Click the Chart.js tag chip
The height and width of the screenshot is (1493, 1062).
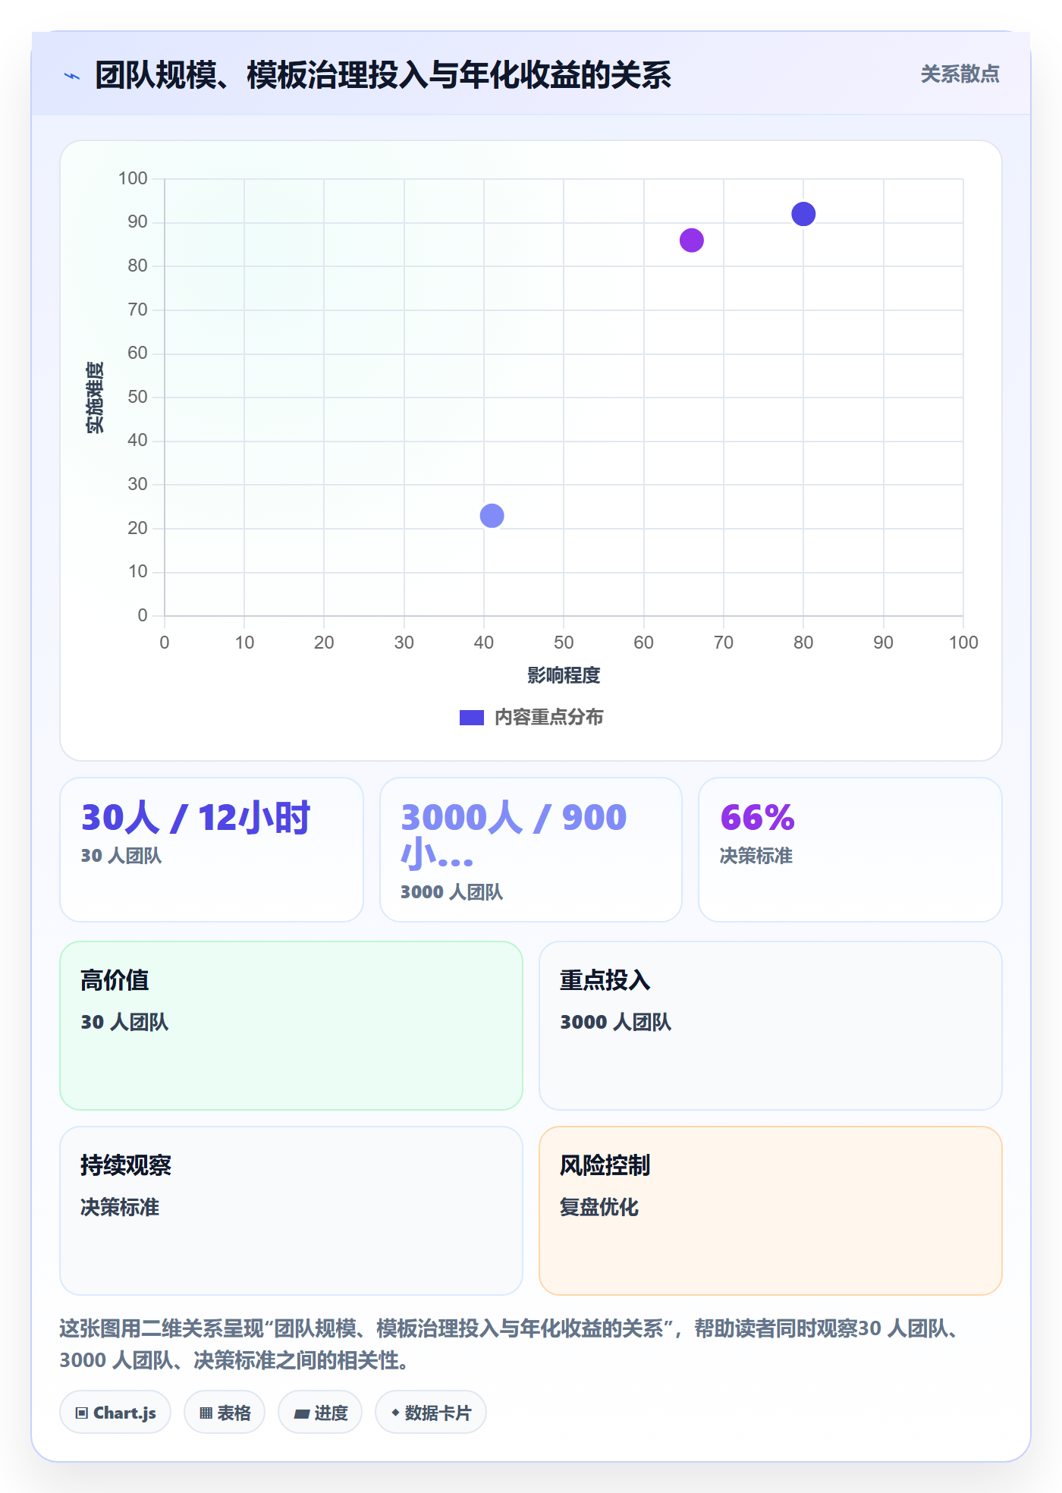tap(115, 1413)
